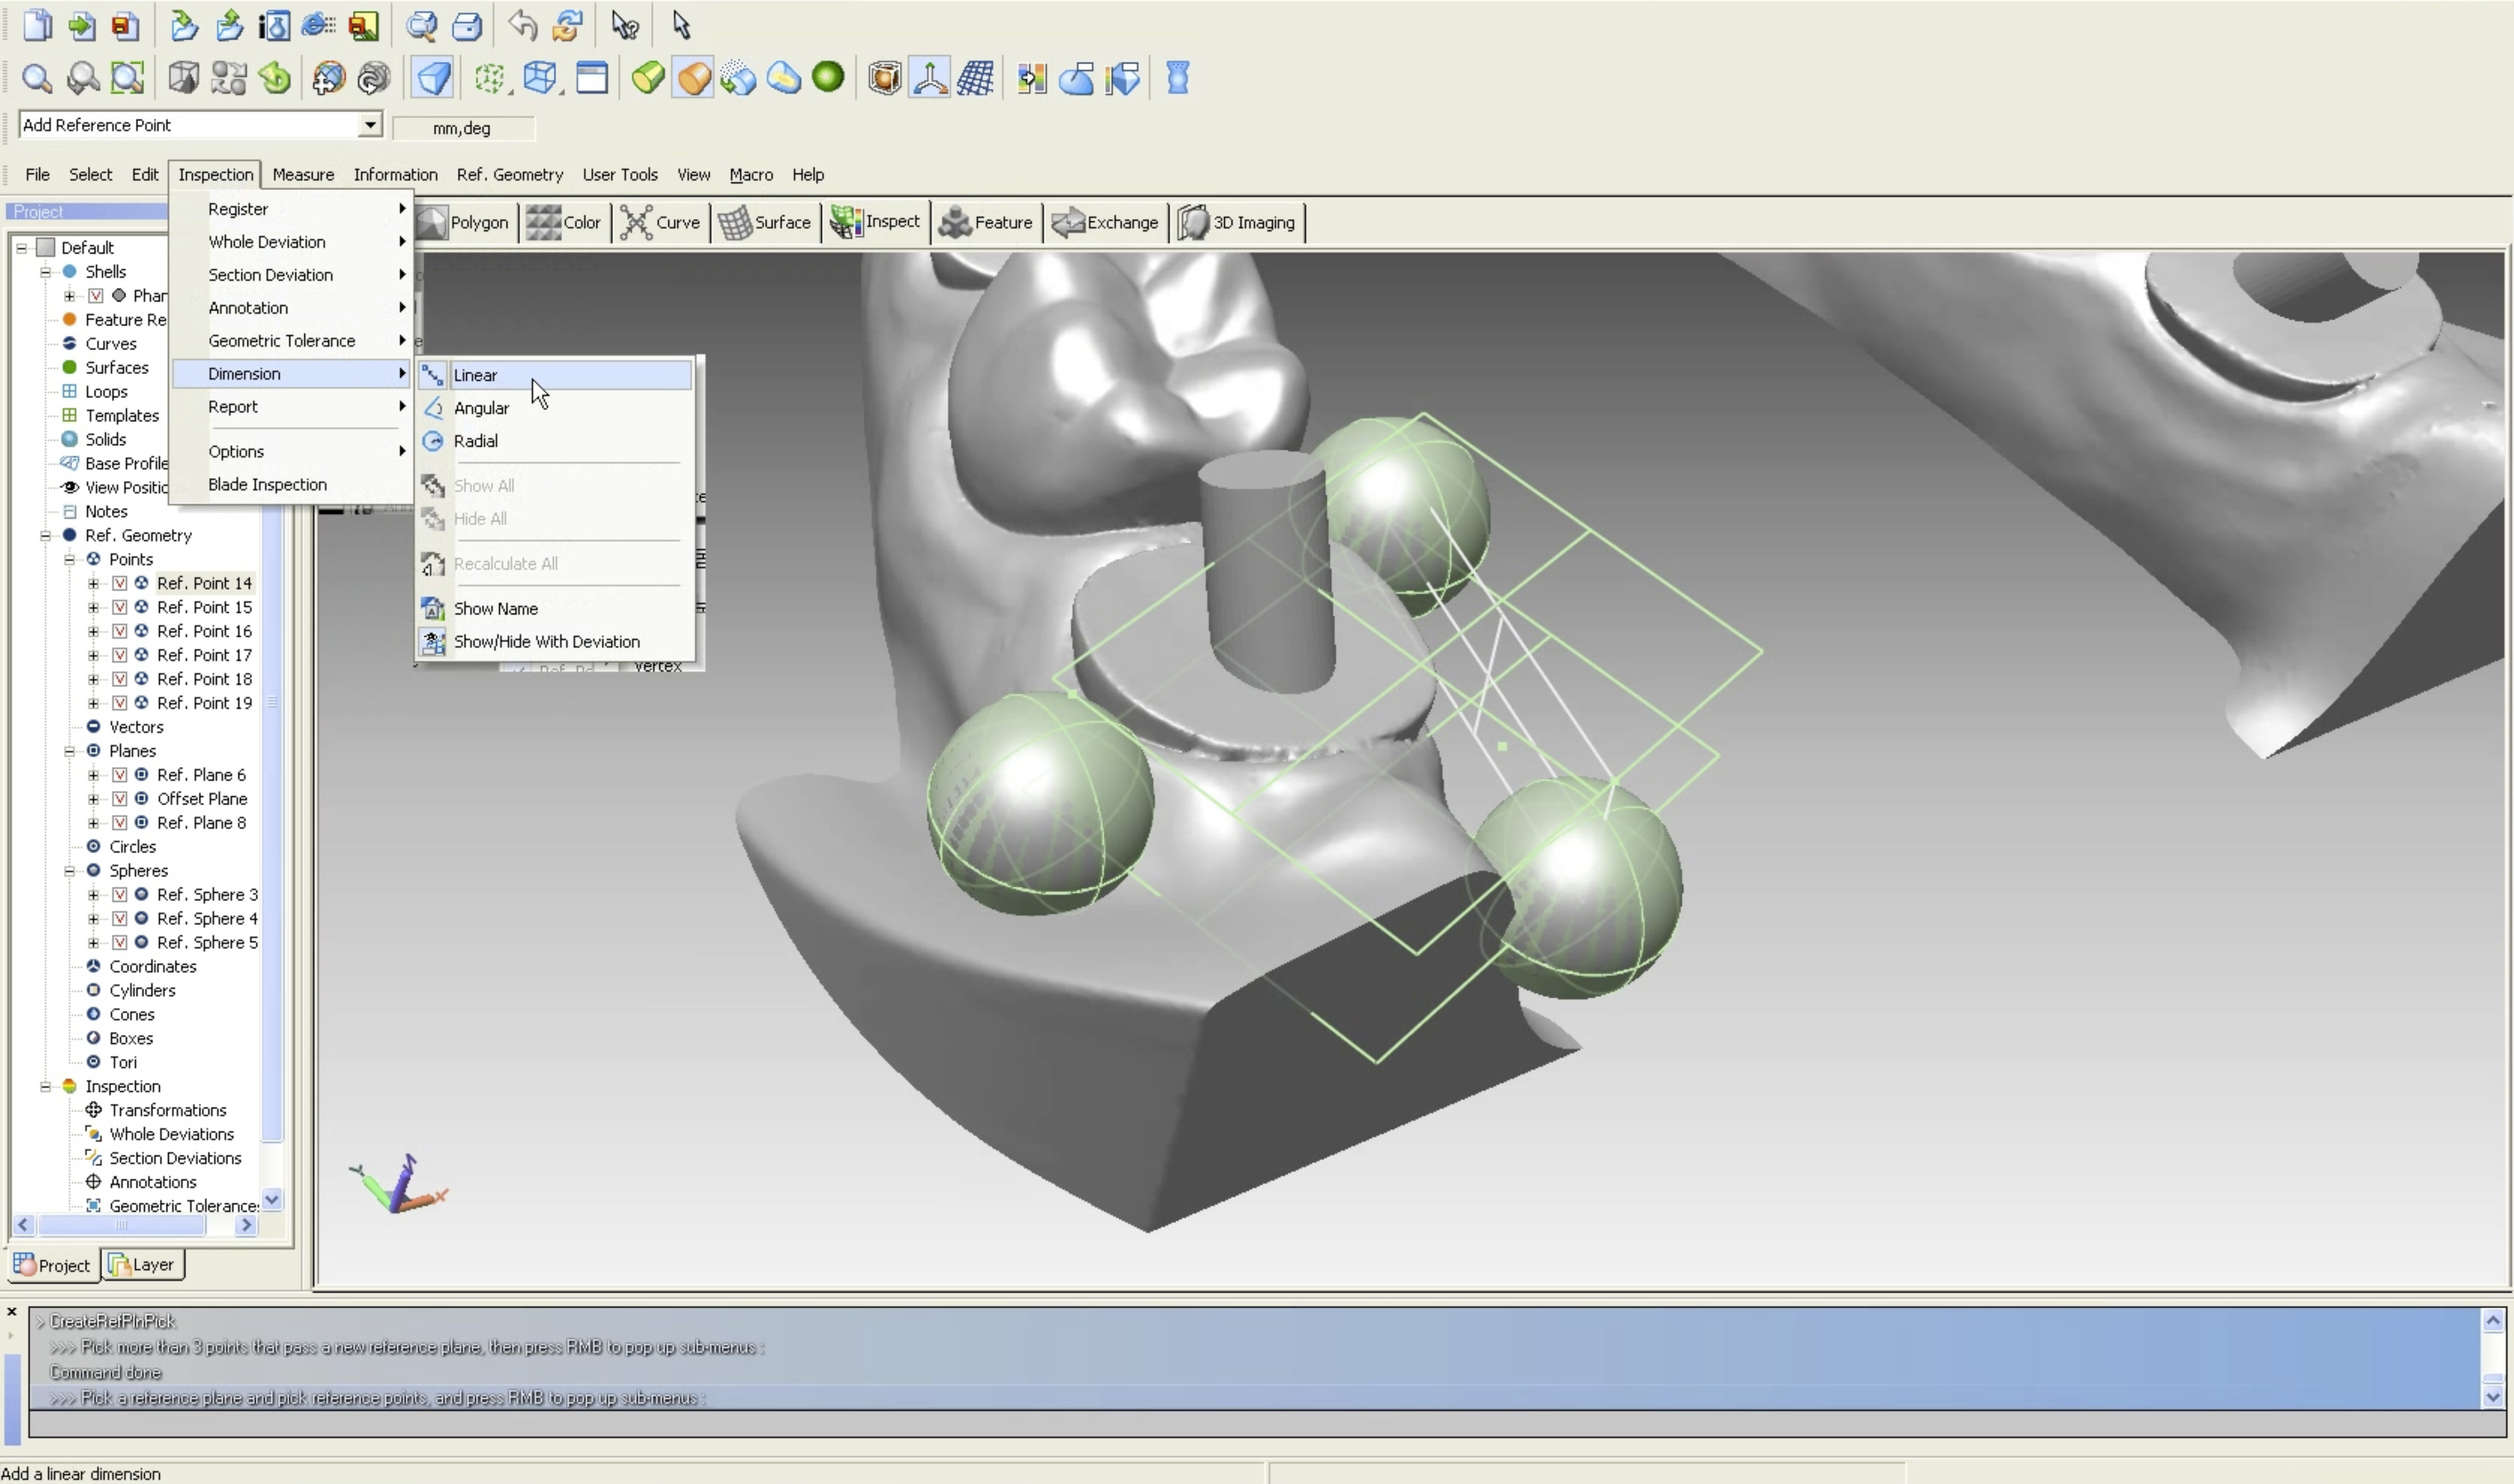Click the Undo arrow icon in toolbar
The image size is (2514, 1484).
[x=522, y=25]
